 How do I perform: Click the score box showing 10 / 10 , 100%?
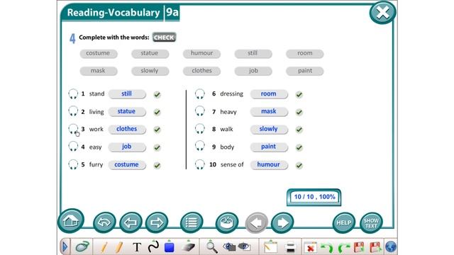[x=314, y=197]
